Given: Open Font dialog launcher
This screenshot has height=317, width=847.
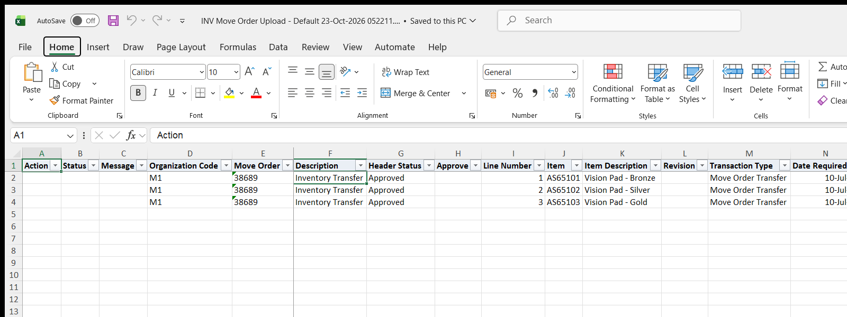Looking at the screenshot, I should (x=274, y=116).
